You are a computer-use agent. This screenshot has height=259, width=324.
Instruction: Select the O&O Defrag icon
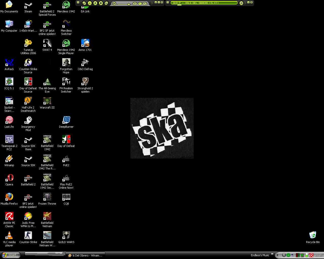(x=85, y=64)
